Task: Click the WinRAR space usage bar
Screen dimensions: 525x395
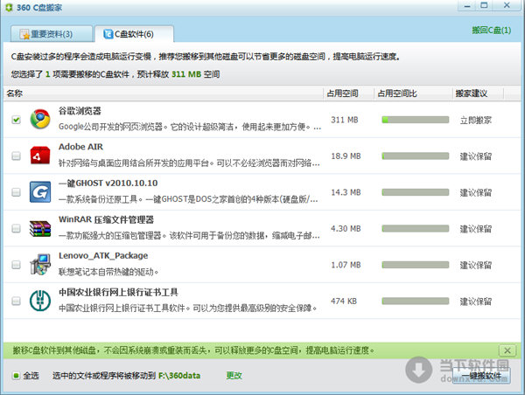Action: [415, 228]
